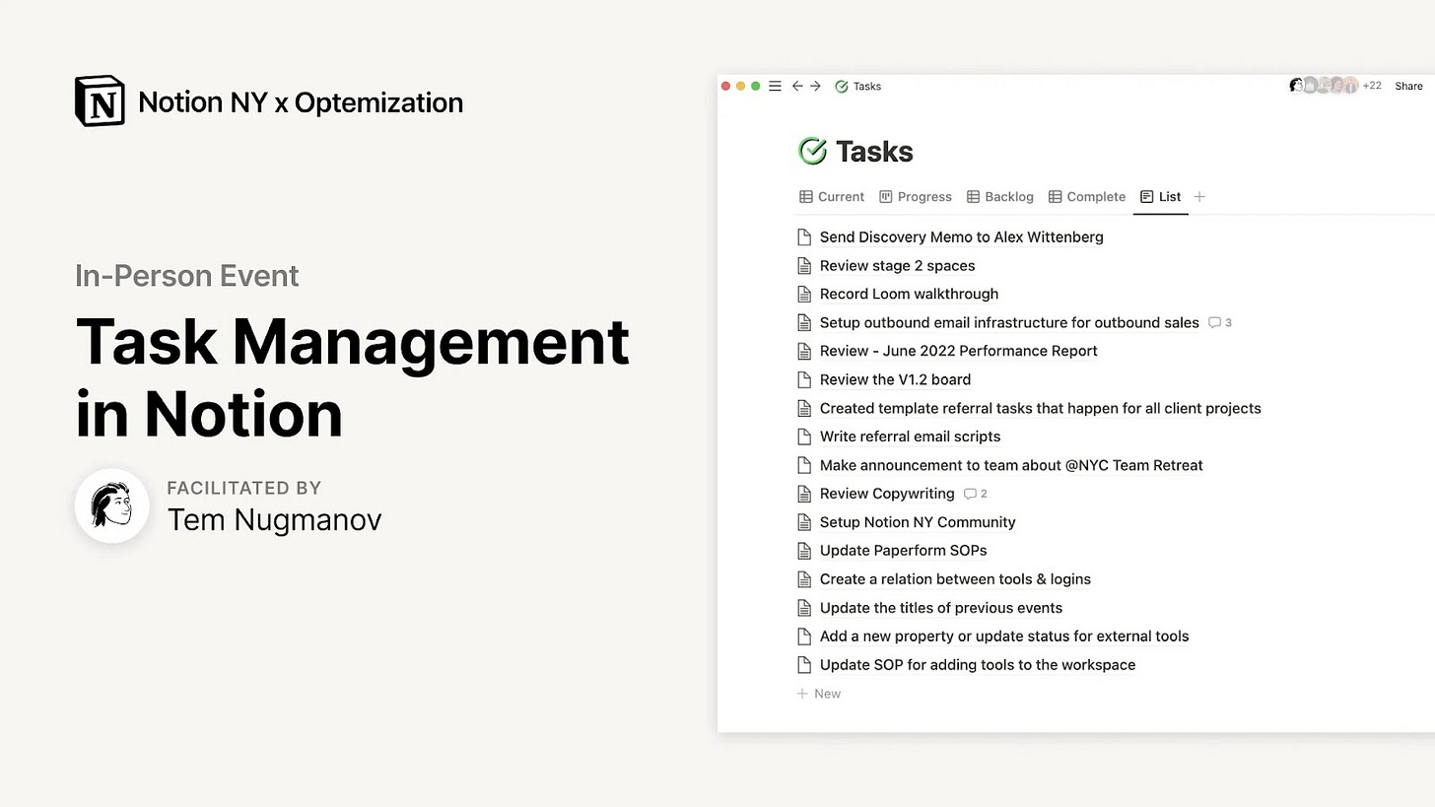The image size is (1435, 807).
Task: Click page icon beside Created template referral tasks
Action: pyautogui.click(x=804, y=408)
